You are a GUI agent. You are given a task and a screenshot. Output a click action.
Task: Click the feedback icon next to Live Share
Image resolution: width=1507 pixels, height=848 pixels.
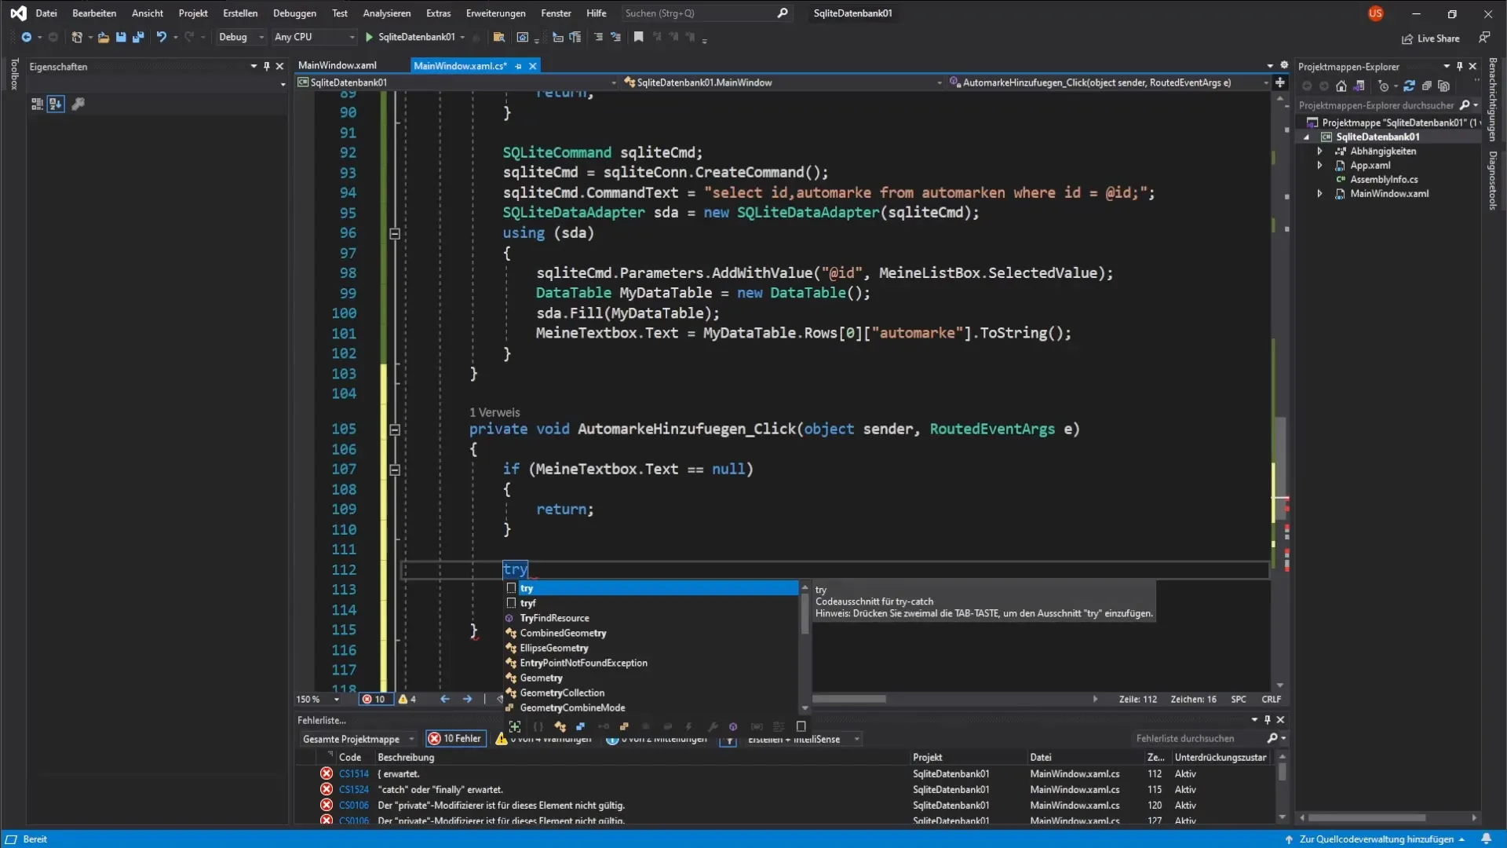[1484, 38]
